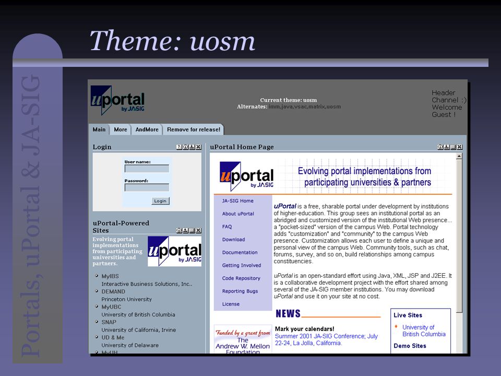Click the "Current theme: uosm" text
This screenshot has width=501, height=376.
pos(288,100)
